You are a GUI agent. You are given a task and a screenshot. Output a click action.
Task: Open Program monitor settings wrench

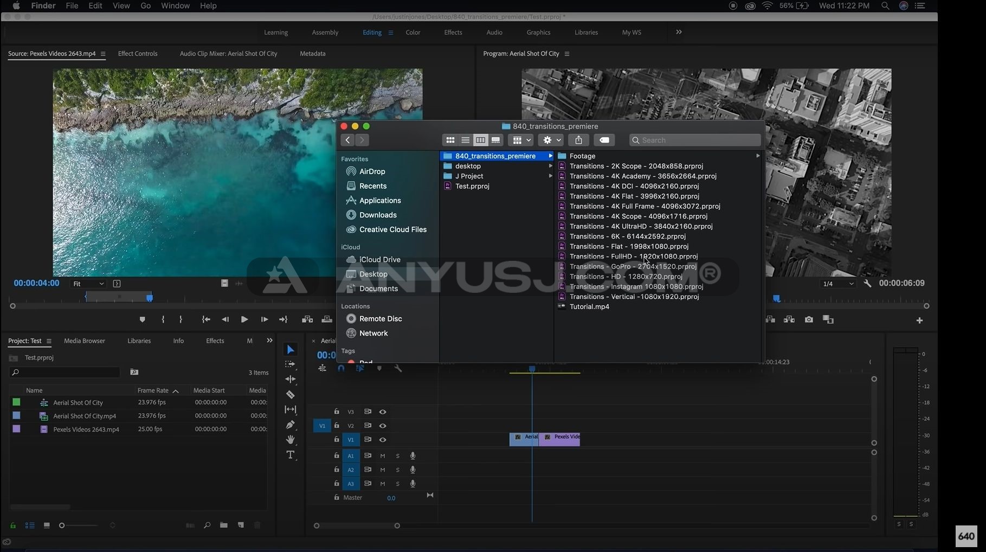click(867, 283)
